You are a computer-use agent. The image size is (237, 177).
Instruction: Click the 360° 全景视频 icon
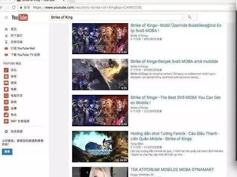[6, 121]
